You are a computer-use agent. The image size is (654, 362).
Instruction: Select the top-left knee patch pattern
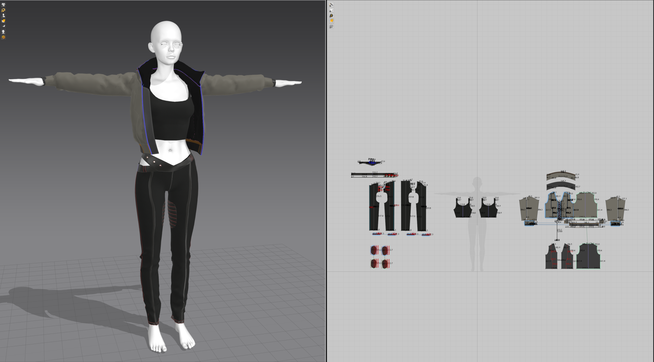click(374, 250)
